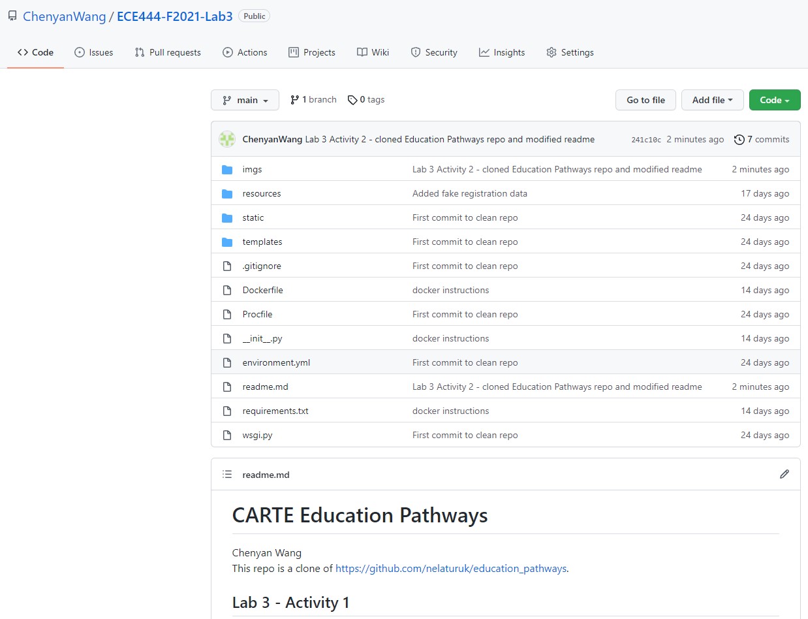The height and width of the screenshot is (619, 808).
Task: Switch to the Code tab
Action: tap(35, 52)
